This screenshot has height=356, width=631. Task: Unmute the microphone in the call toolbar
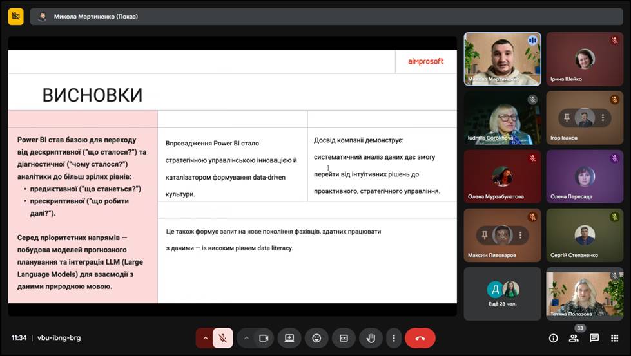click(x=222, y=338)
